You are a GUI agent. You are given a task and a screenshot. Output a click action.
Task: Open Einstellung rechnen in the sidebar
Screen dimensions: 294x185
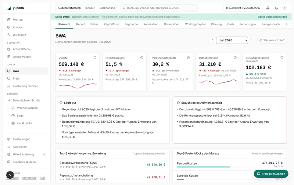coord(26,86)
